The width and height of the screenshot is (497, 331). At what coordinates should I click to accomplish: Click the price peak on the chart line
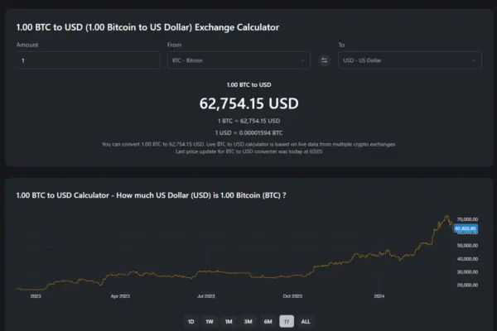(x=447, y=216)
